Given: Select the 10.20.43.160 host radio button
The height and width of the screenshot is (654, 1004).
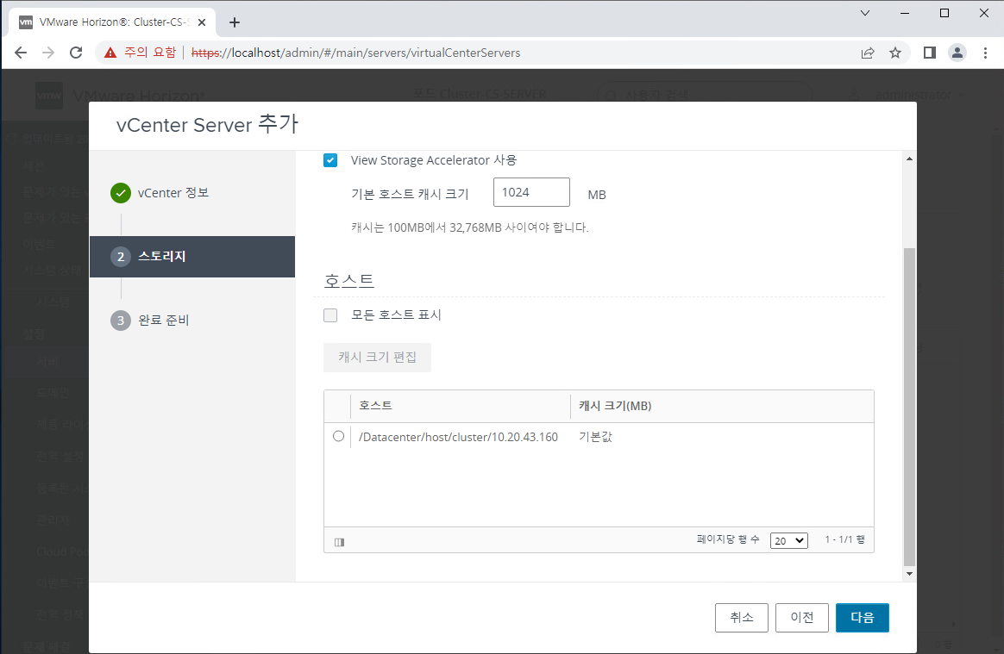Looking at the screenshot, I should [x=339, y=436].
